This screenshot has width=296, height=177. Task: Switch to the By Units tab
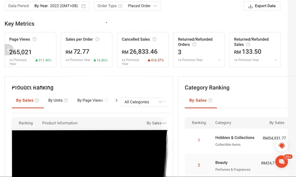pos(55,100)
